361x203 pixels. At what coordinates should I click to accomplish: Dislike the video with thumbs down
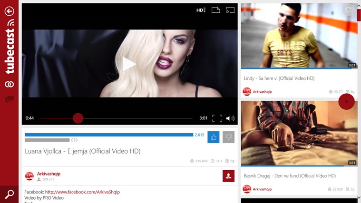[x=228, y=137]
